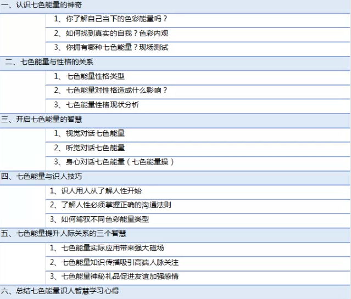Select row 如何驾驭不同色彩能量类型
The width and height of the screenshot is (351, 299).
[198, 221]
